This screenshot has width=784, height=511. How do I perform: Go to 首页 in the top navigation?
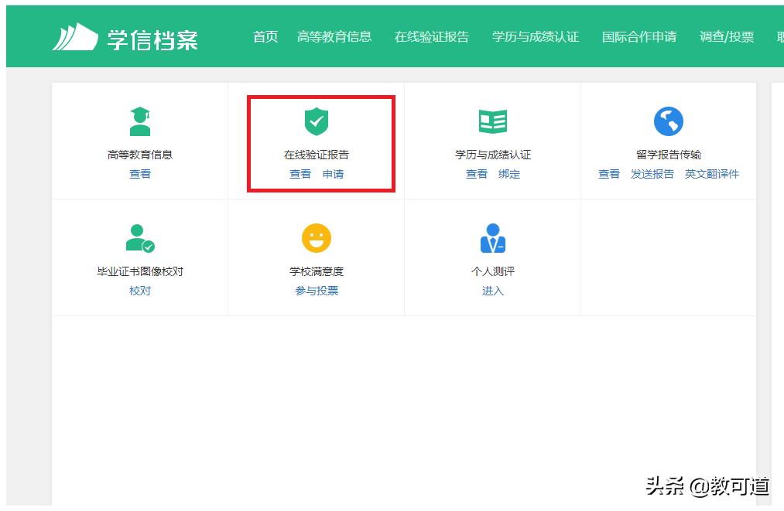click(265, 37)
